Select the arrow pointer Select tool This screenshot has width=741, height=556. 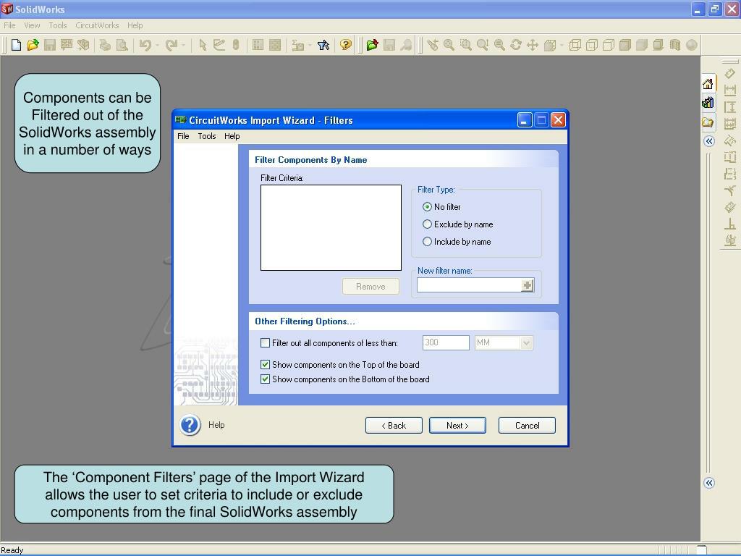coord(203,45)
